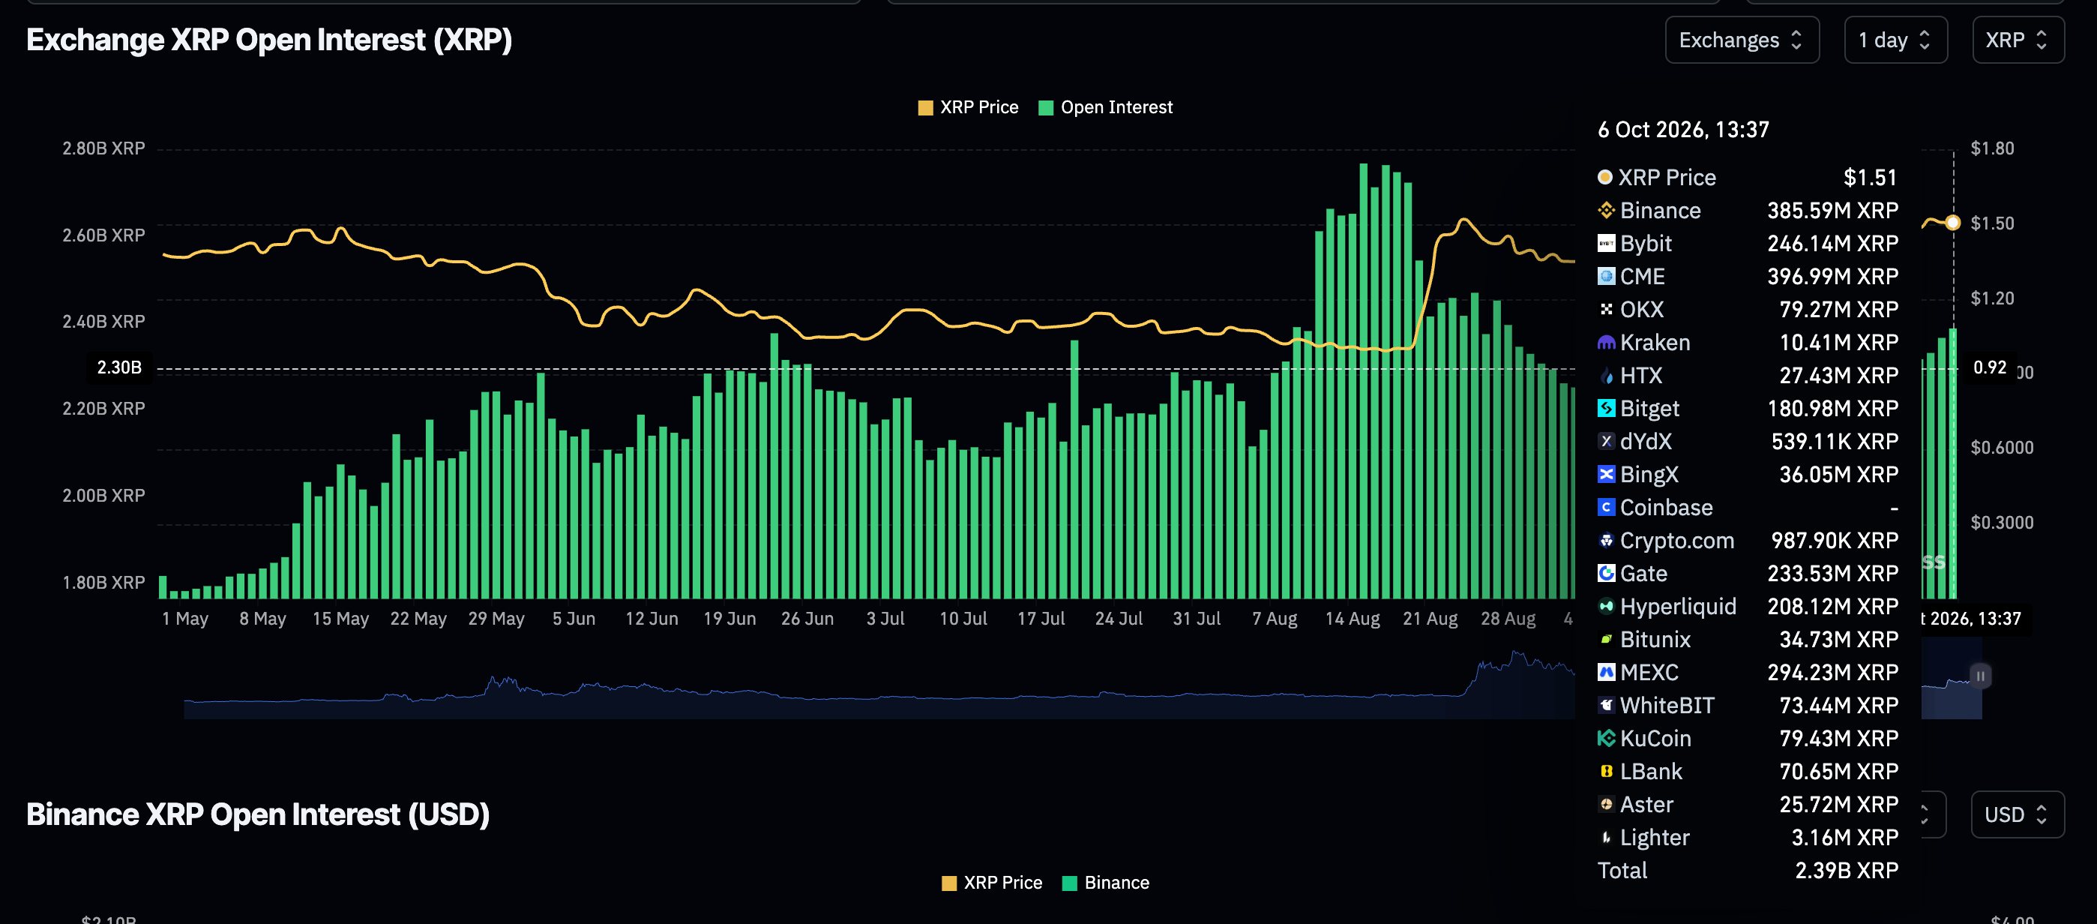Click the WhiteBIT logo icon
This screenshot has height=924, width=2097.
1605,705
